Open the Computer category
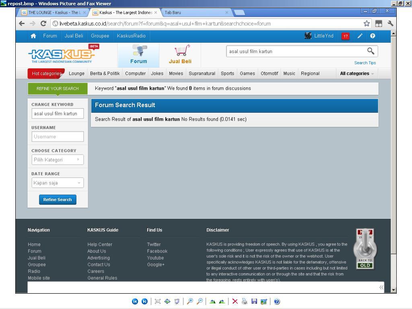 [x=135, y=74]
